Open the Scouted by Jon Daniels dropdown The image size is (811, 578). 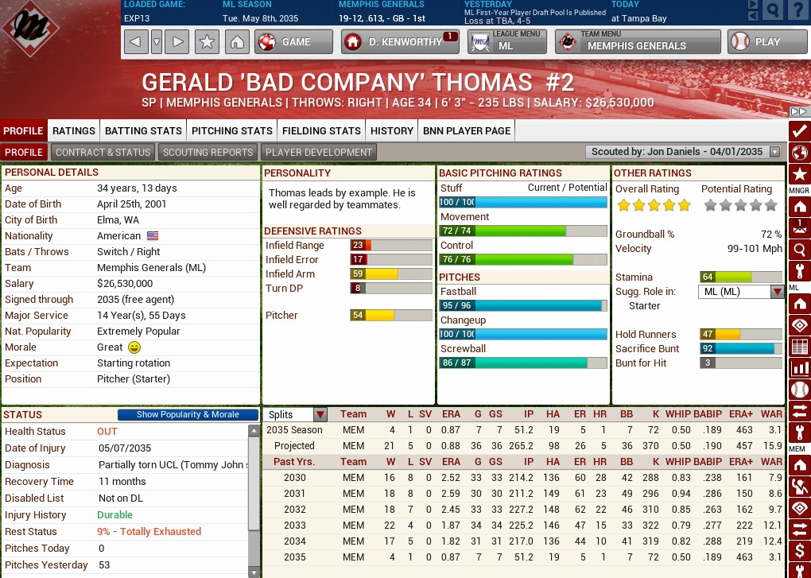[x=774, y=152]
